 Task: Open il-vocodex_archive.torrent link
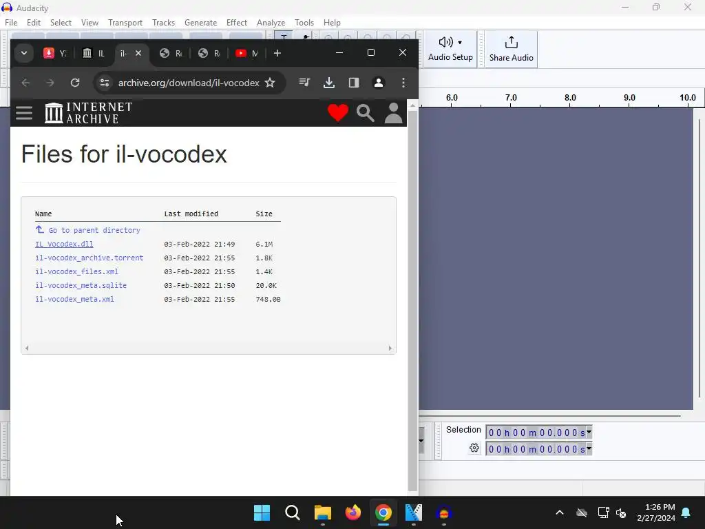(x=89, y=258)
